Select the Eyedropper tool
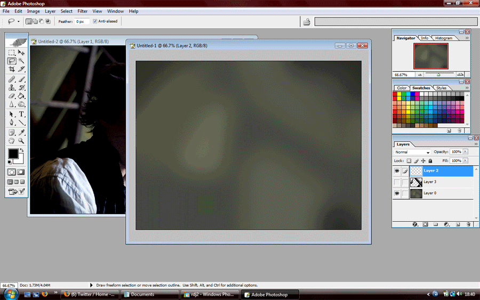Viewport: 480px width, 300px height. 21,133
